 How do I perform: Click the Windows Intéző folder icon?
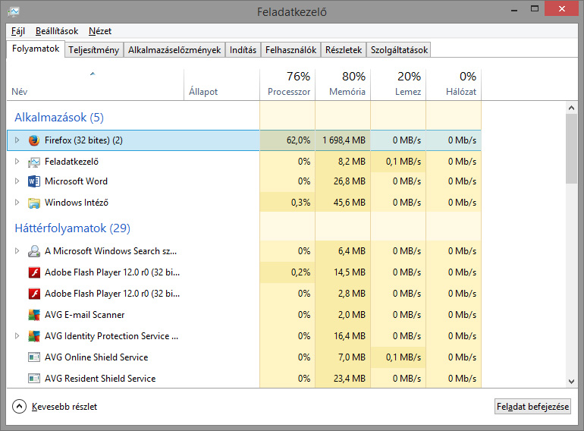pyautogui.click(x=33, y=203)
